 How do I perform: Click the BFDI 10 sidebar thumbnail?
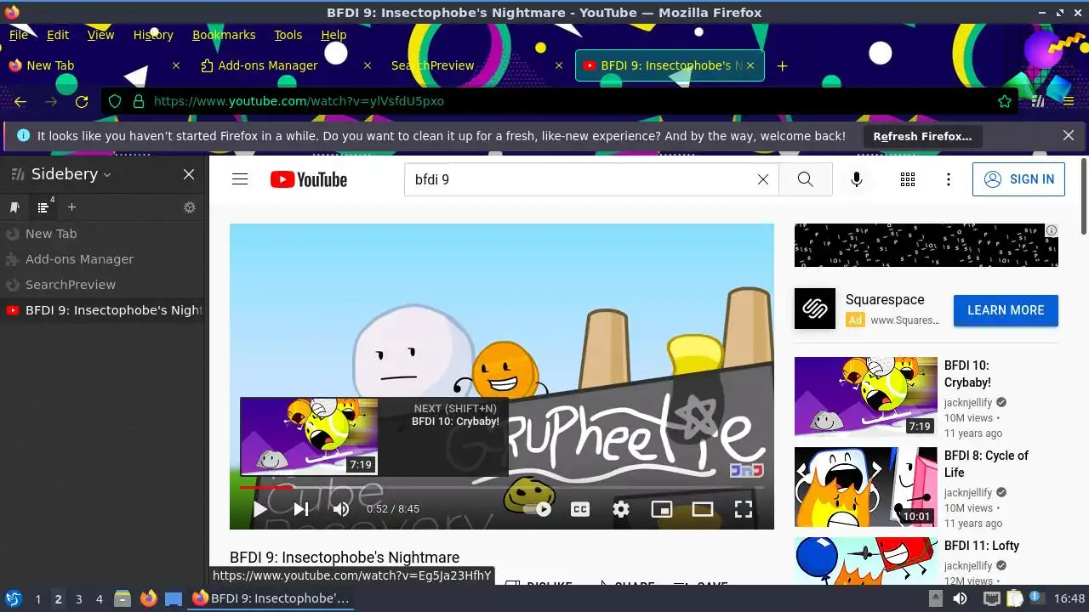click(x=866, y=397)
